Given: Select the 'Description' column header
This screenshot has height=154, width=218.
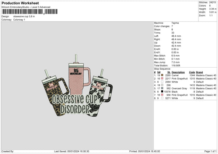Looking at the screenshot, I should click(x=178, y=72).
